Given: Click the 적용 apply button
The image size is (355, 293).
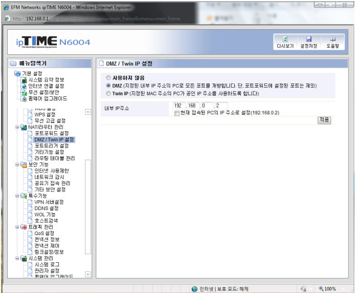Looking at the screenshot, I should pyautogui.click(x=324, y=120).
